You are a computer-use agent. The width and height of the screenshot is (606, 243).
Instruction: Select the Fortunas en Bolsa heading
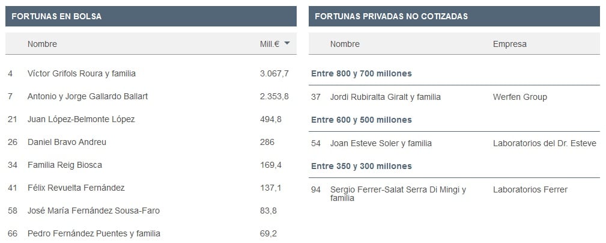[x=56, y=16]
